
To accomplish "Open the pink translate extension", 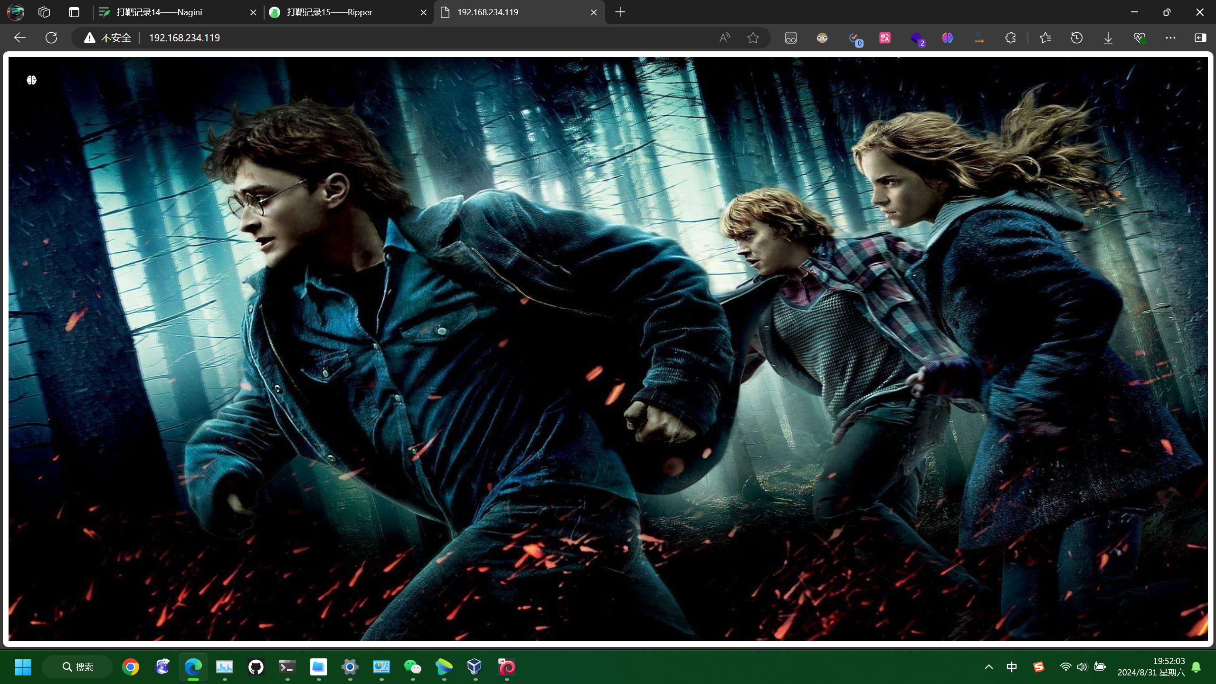I will tap(885, 38).
